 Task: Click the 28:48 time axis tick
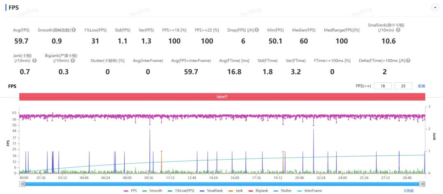[407, 178]
